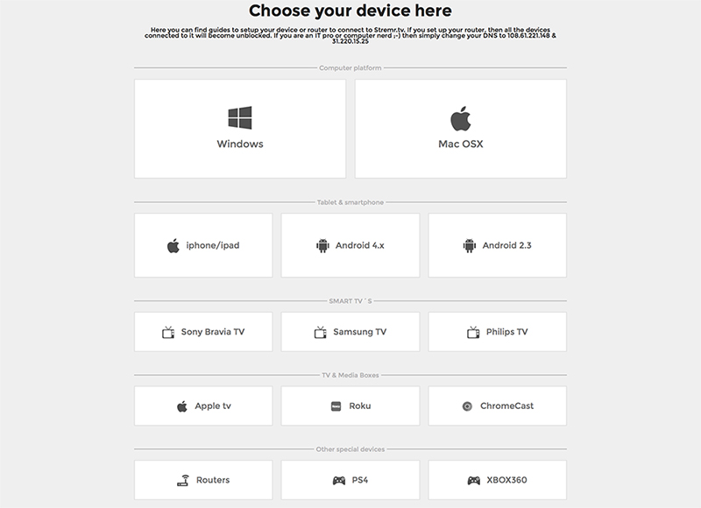Click the TV icon beside Samsung TV
701x508 pixels.
tap(319, 332)
